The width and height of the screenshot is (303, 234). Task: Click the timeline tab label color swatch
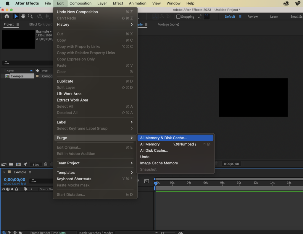pyautogui.click(x=9, y=172)
